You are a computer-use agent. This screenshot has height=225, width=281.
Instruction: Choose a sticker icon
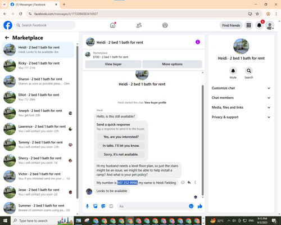(x=103, y=206)
